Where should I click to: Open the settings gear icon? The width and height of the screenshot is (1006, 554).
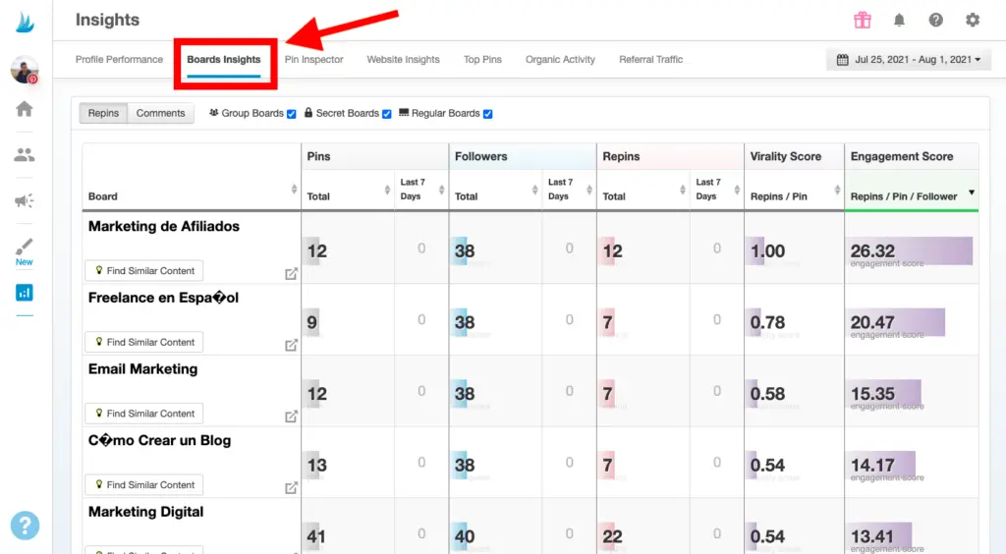point(973,20)
